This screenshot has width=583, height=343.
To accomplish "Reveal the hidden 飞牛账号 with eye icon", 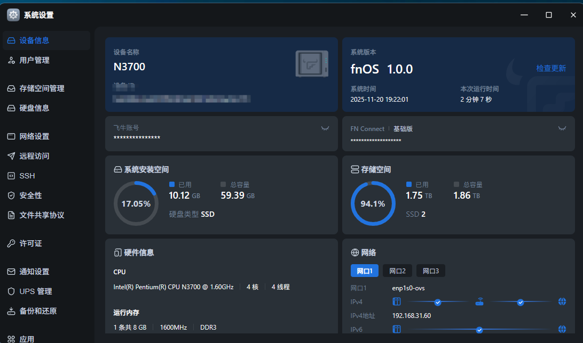I will pyautogui.click(x=325, y=128).
